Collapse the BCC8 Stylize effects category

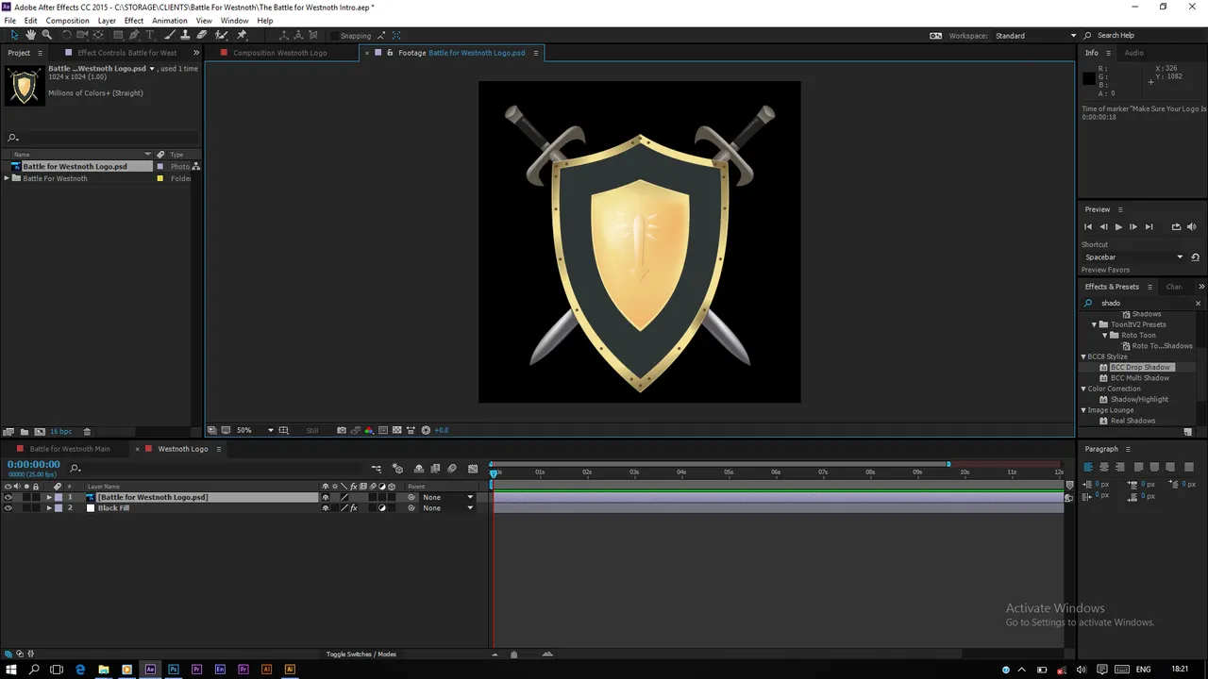click(x=1083, y=356)
